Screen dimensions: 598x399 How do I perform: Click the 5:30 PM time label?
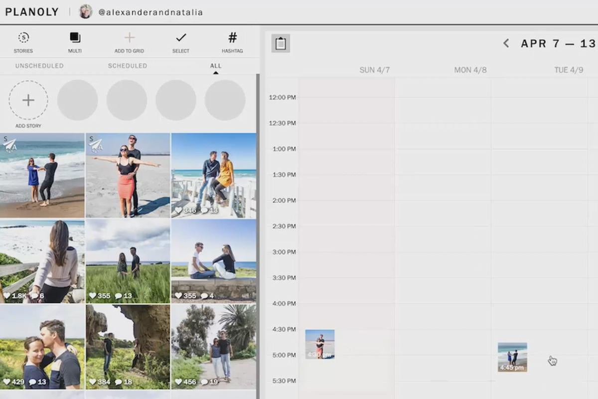point(284,381)
